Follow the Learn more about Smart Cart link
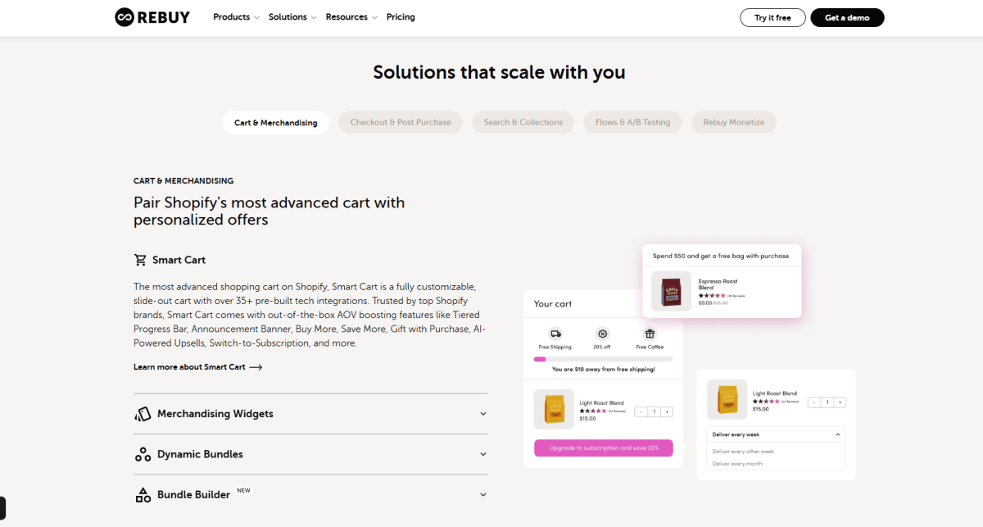The image size is (983, 527). [x=197, y=367]
